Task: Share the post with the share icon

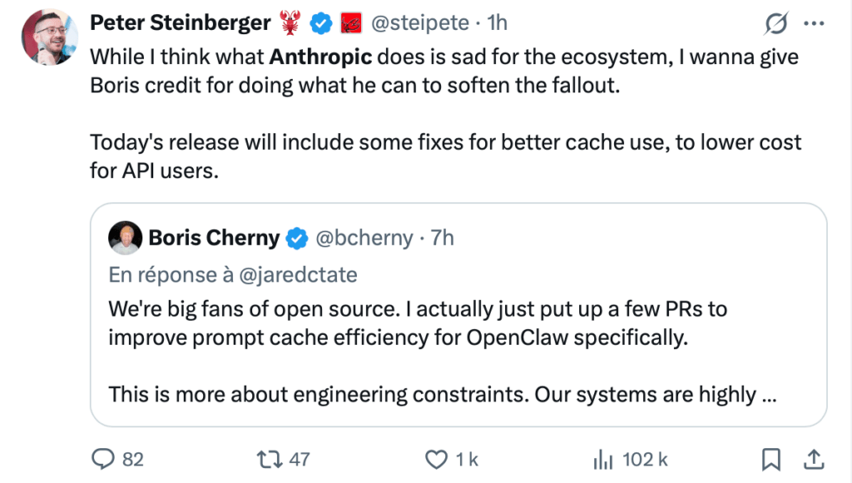Action: click(x=815, y=459)
